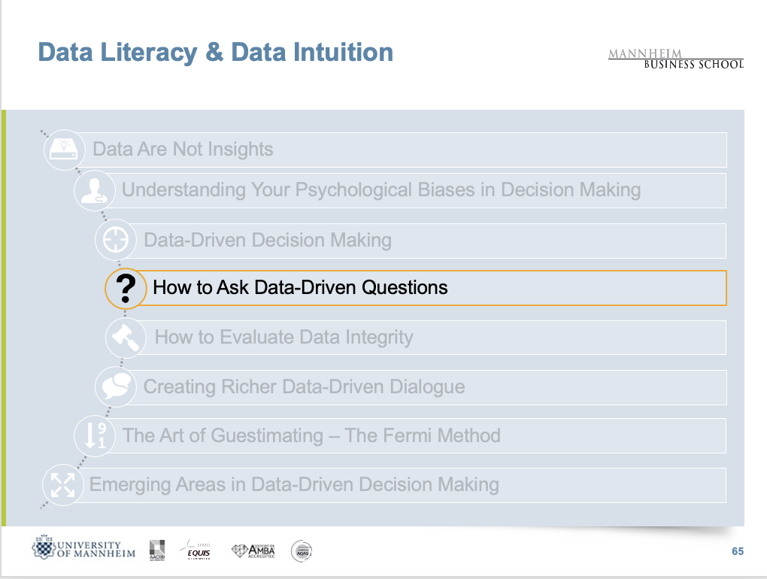Image resolution: width=767 pixels, height=579 pixels.
Task: Click the expand arrows icon for Emerging Areas
Action: click(x=62, y=484)
